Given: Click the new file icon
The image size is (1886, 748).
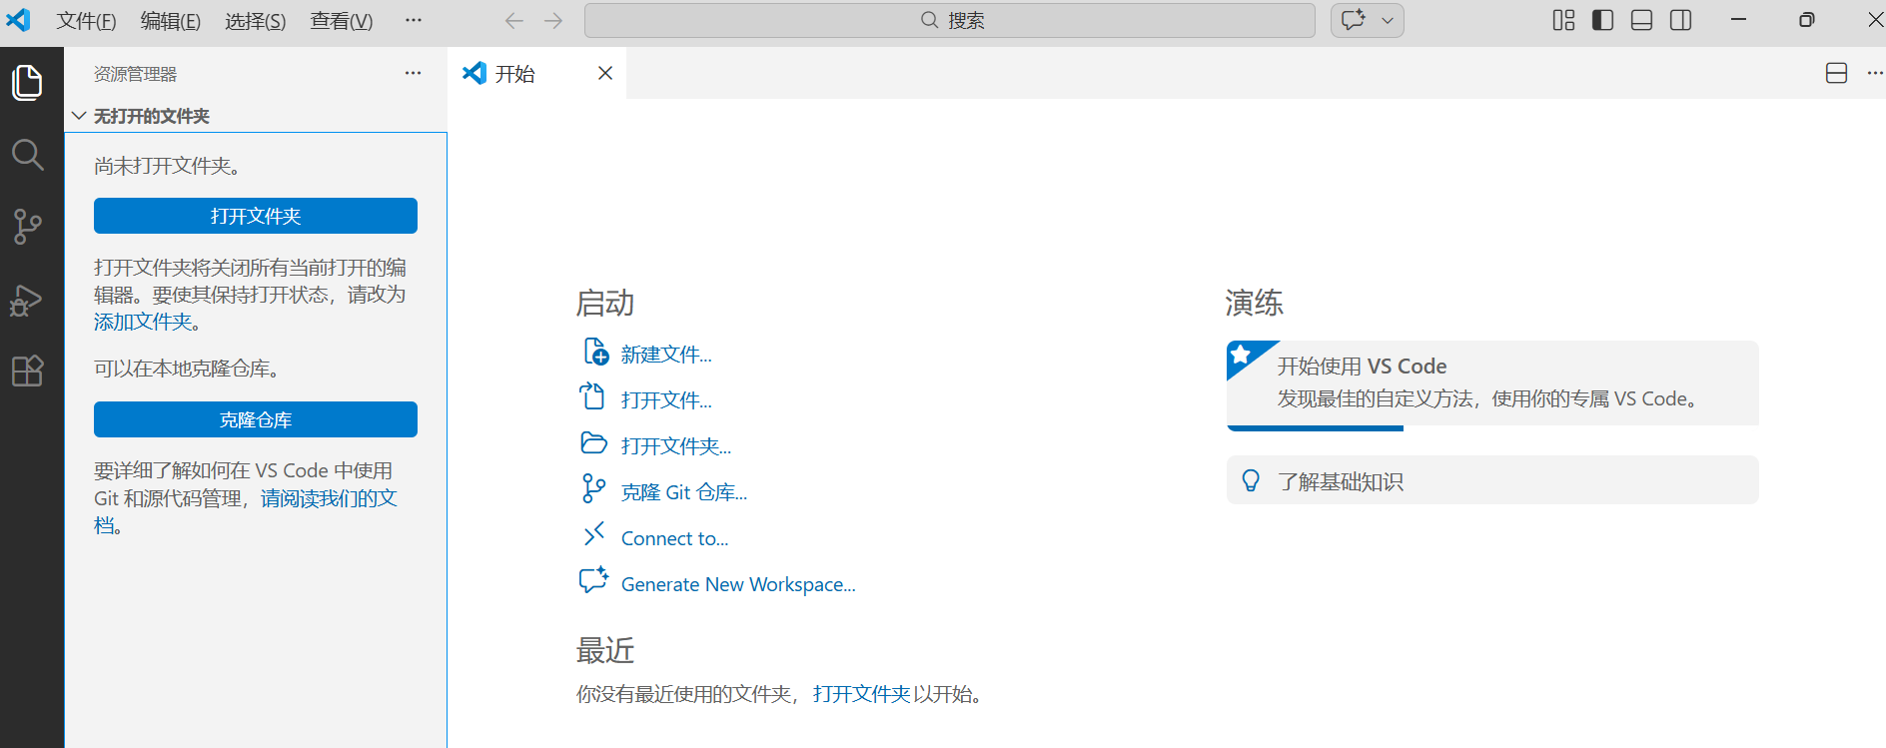Looking at the screenshot, I should click(x=595, y=352).
